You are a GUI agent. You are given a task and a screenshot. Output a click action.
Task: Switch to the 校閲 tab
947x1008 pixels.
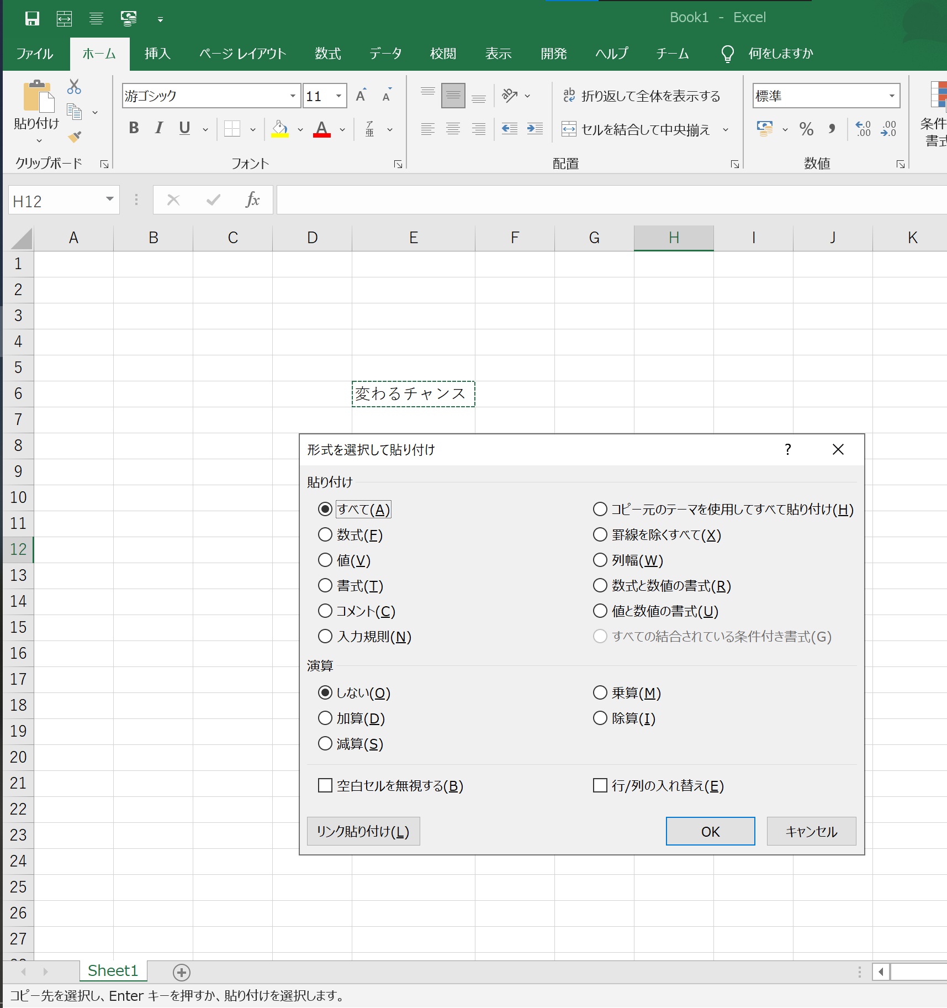point(443,54)
